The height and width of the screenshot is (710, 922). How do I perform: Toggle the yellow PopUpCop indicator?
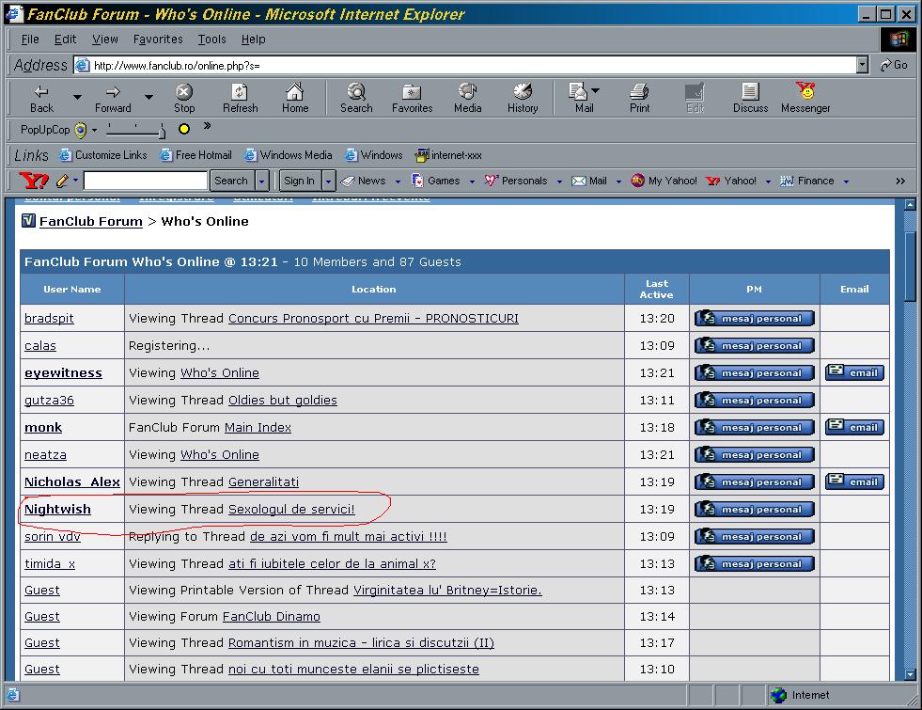[184, 129]
